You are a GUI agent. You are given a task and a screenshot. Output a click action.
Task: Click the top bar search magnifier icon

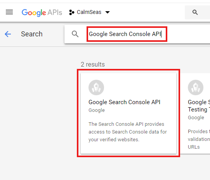pos(195,12)
